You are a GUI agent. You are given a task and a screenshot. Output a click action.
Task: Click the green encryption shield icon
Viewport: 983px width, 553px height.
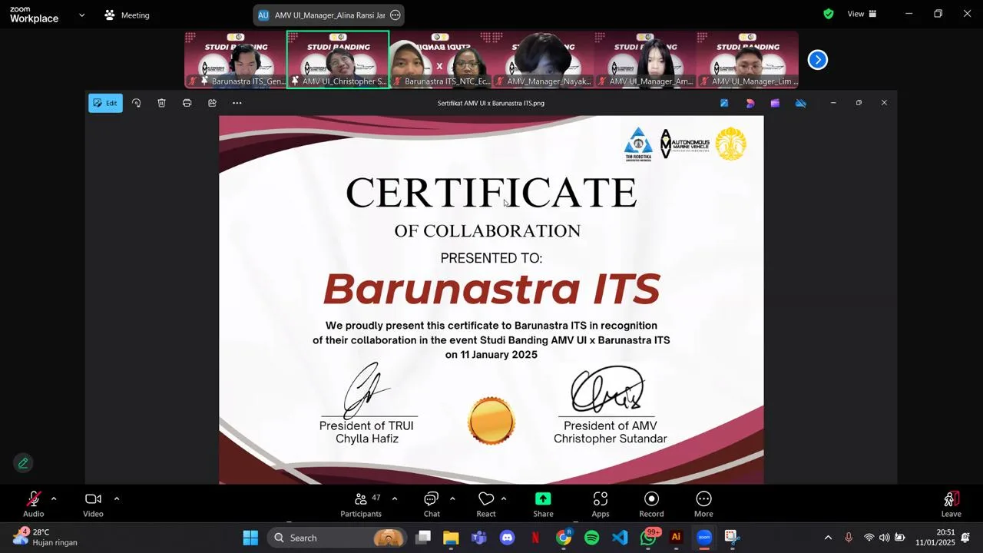coord(829,14)
